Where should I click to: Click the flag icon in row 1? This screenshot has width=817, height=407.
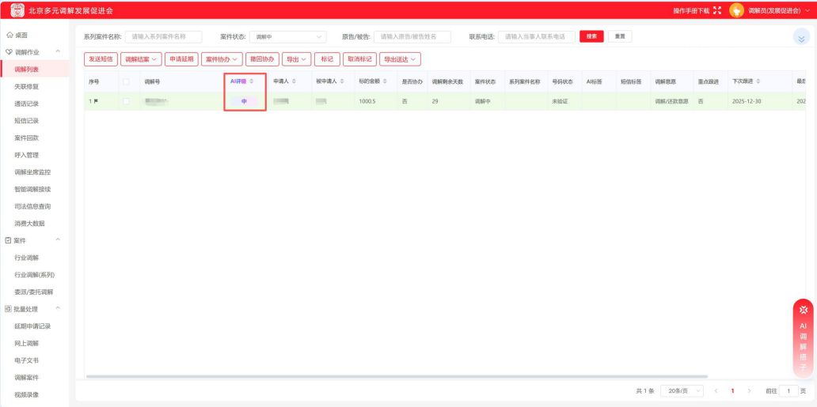point(97,101)
